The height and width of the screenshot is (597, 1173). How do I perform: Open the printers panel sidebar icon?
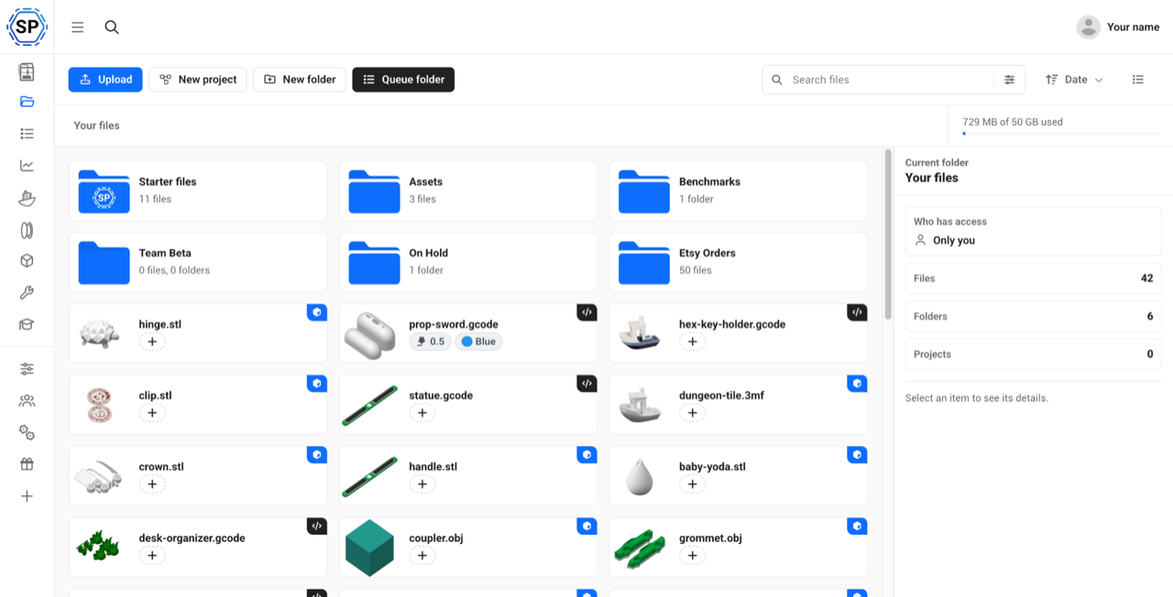tap(27, 71)
